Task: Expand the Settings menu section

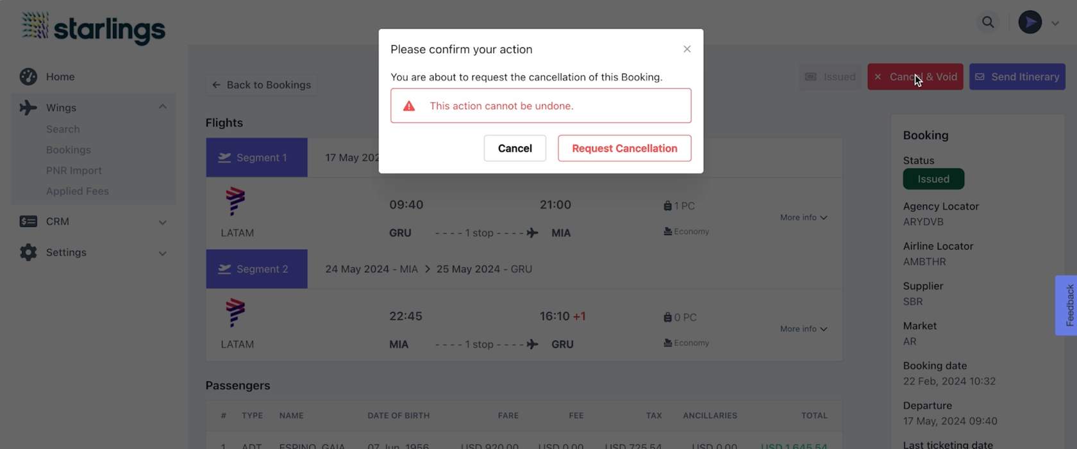Action: [x=162, y=253]
